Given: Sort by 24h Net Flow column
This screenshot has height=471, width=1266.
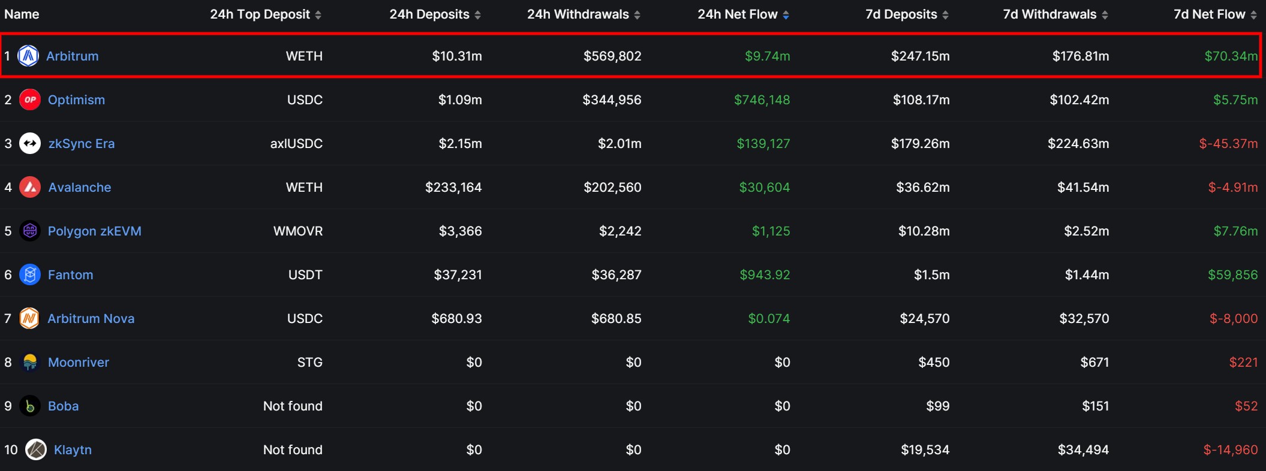Looking at the screenshot, I should point(743,14).
